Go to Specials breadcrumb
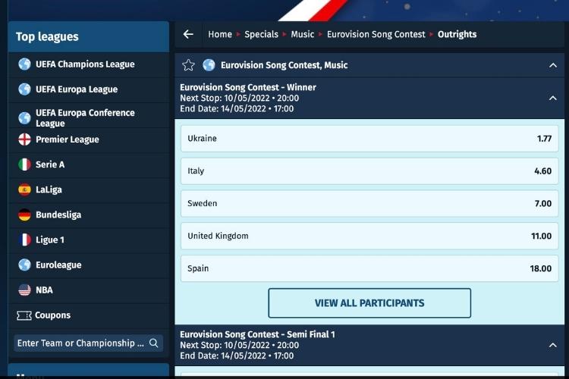Screen dimensions: 569x379 click(x=261, y=34)
